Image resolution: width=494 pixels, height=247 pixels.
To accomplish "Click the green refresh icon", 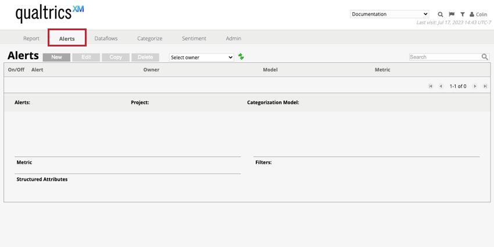I will [241, 57].
